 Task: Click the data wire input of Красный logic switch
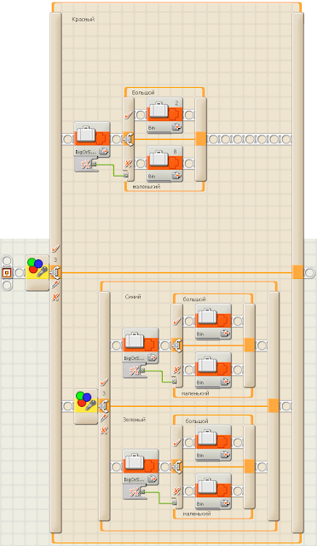point(126,176)
